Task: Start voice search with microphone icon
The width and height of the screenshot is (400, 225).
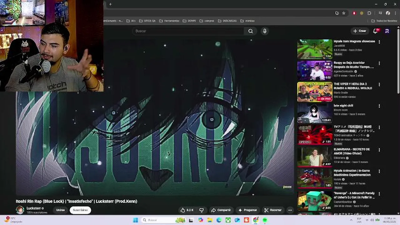Action: (265, 31)
